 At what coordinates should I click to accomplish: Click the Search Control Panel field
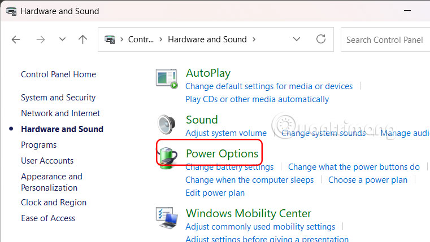tap(385, 39)
